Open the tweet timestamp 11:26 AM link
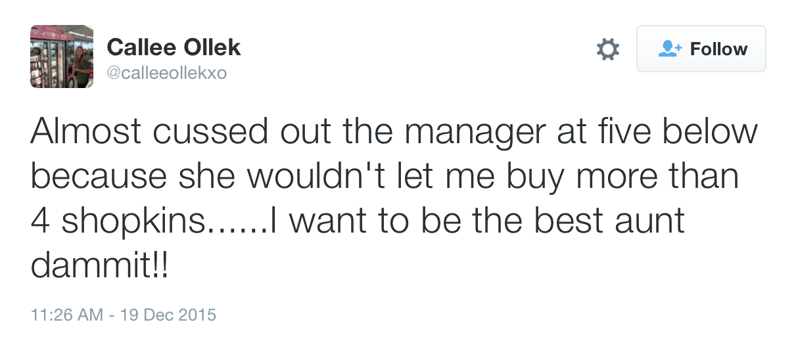The width and height of the screenshot is (798, 339). 66,314
